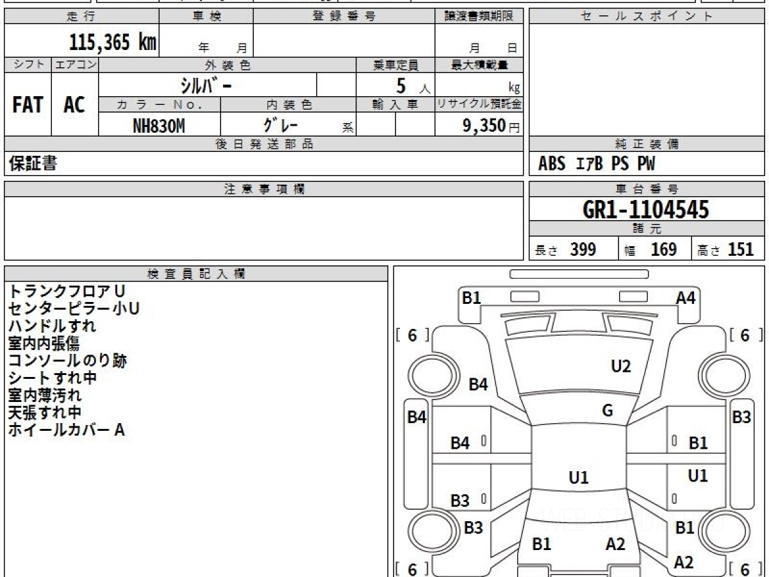
Task: Click the 内装色 header
Action: (x=288, y=105)
